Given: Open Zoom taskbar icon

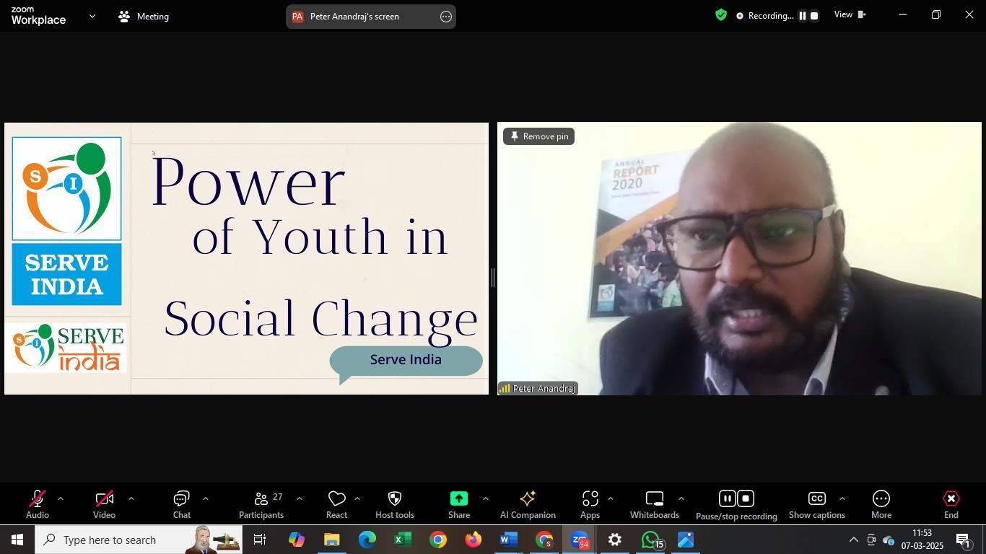Looking at the screenshot, I should [580, 540].
